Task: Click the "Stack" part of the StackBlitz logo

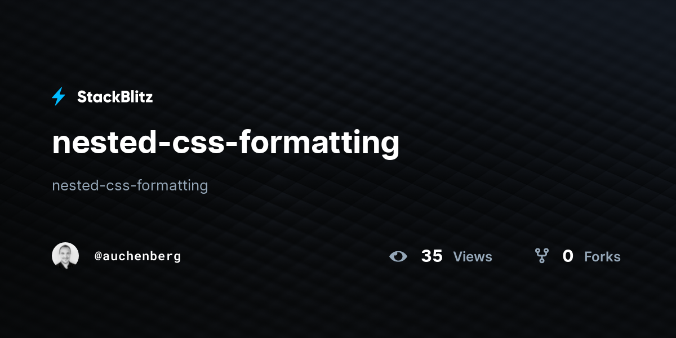Action: point(96,97)
